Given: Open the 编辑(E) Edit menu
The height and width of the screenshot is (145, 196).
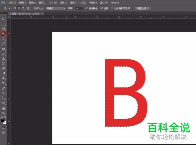Looking at the screenshot, I should click(22, 3).
